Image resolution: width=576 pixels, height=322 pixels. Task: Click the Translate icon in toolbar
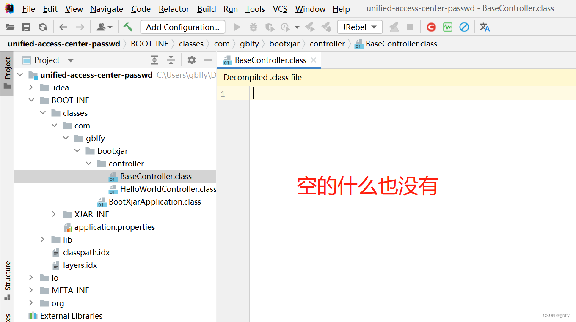click(485, 27)
